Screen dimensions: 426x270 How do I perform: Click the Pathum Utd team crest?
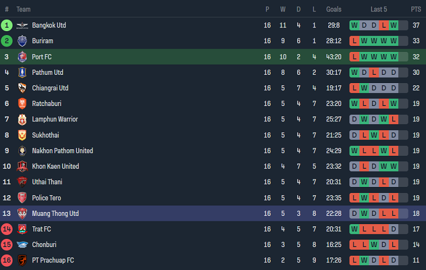(22, 72)
